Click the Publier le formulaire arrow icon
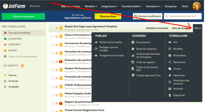 (96, 42)
